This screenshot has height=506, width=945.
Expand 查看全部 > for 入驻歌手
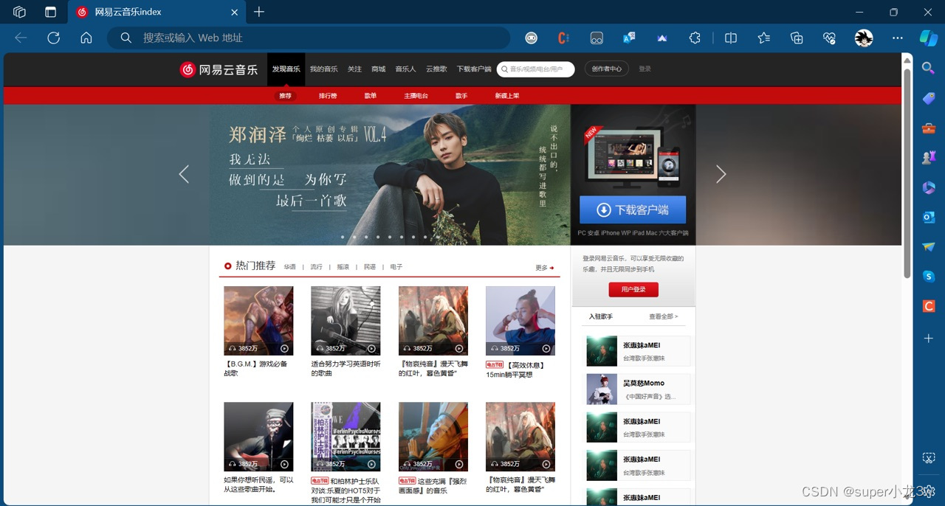point(663,316)
